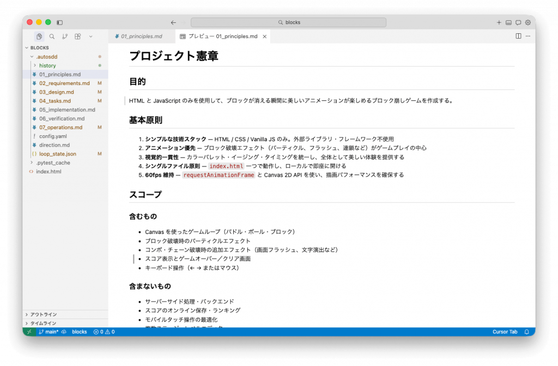Toggle the bottom panel layout icon
This screenshot has height=366, width=558.
point(508,22)
